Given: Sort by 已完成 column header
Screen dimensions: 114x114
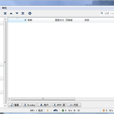Looking at the screenshot, I should pos(74,20).
